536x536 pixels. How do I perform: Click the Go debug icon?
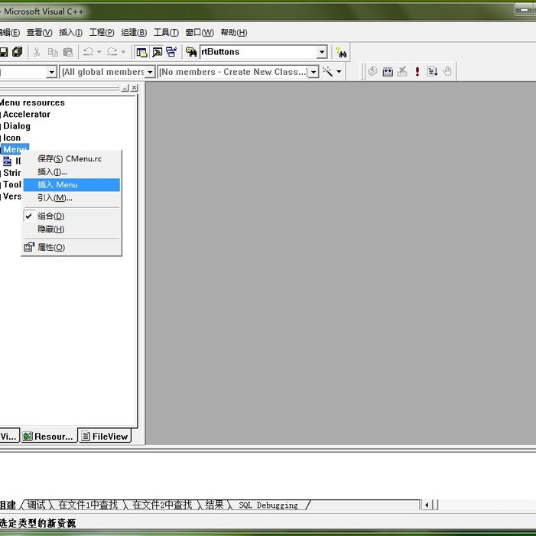pyautogui.click(x=432, y=71)
